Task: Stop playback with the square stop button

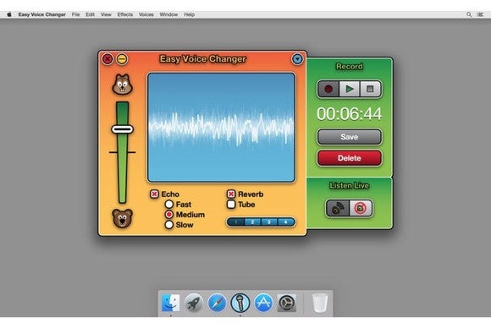Action: 370,89
